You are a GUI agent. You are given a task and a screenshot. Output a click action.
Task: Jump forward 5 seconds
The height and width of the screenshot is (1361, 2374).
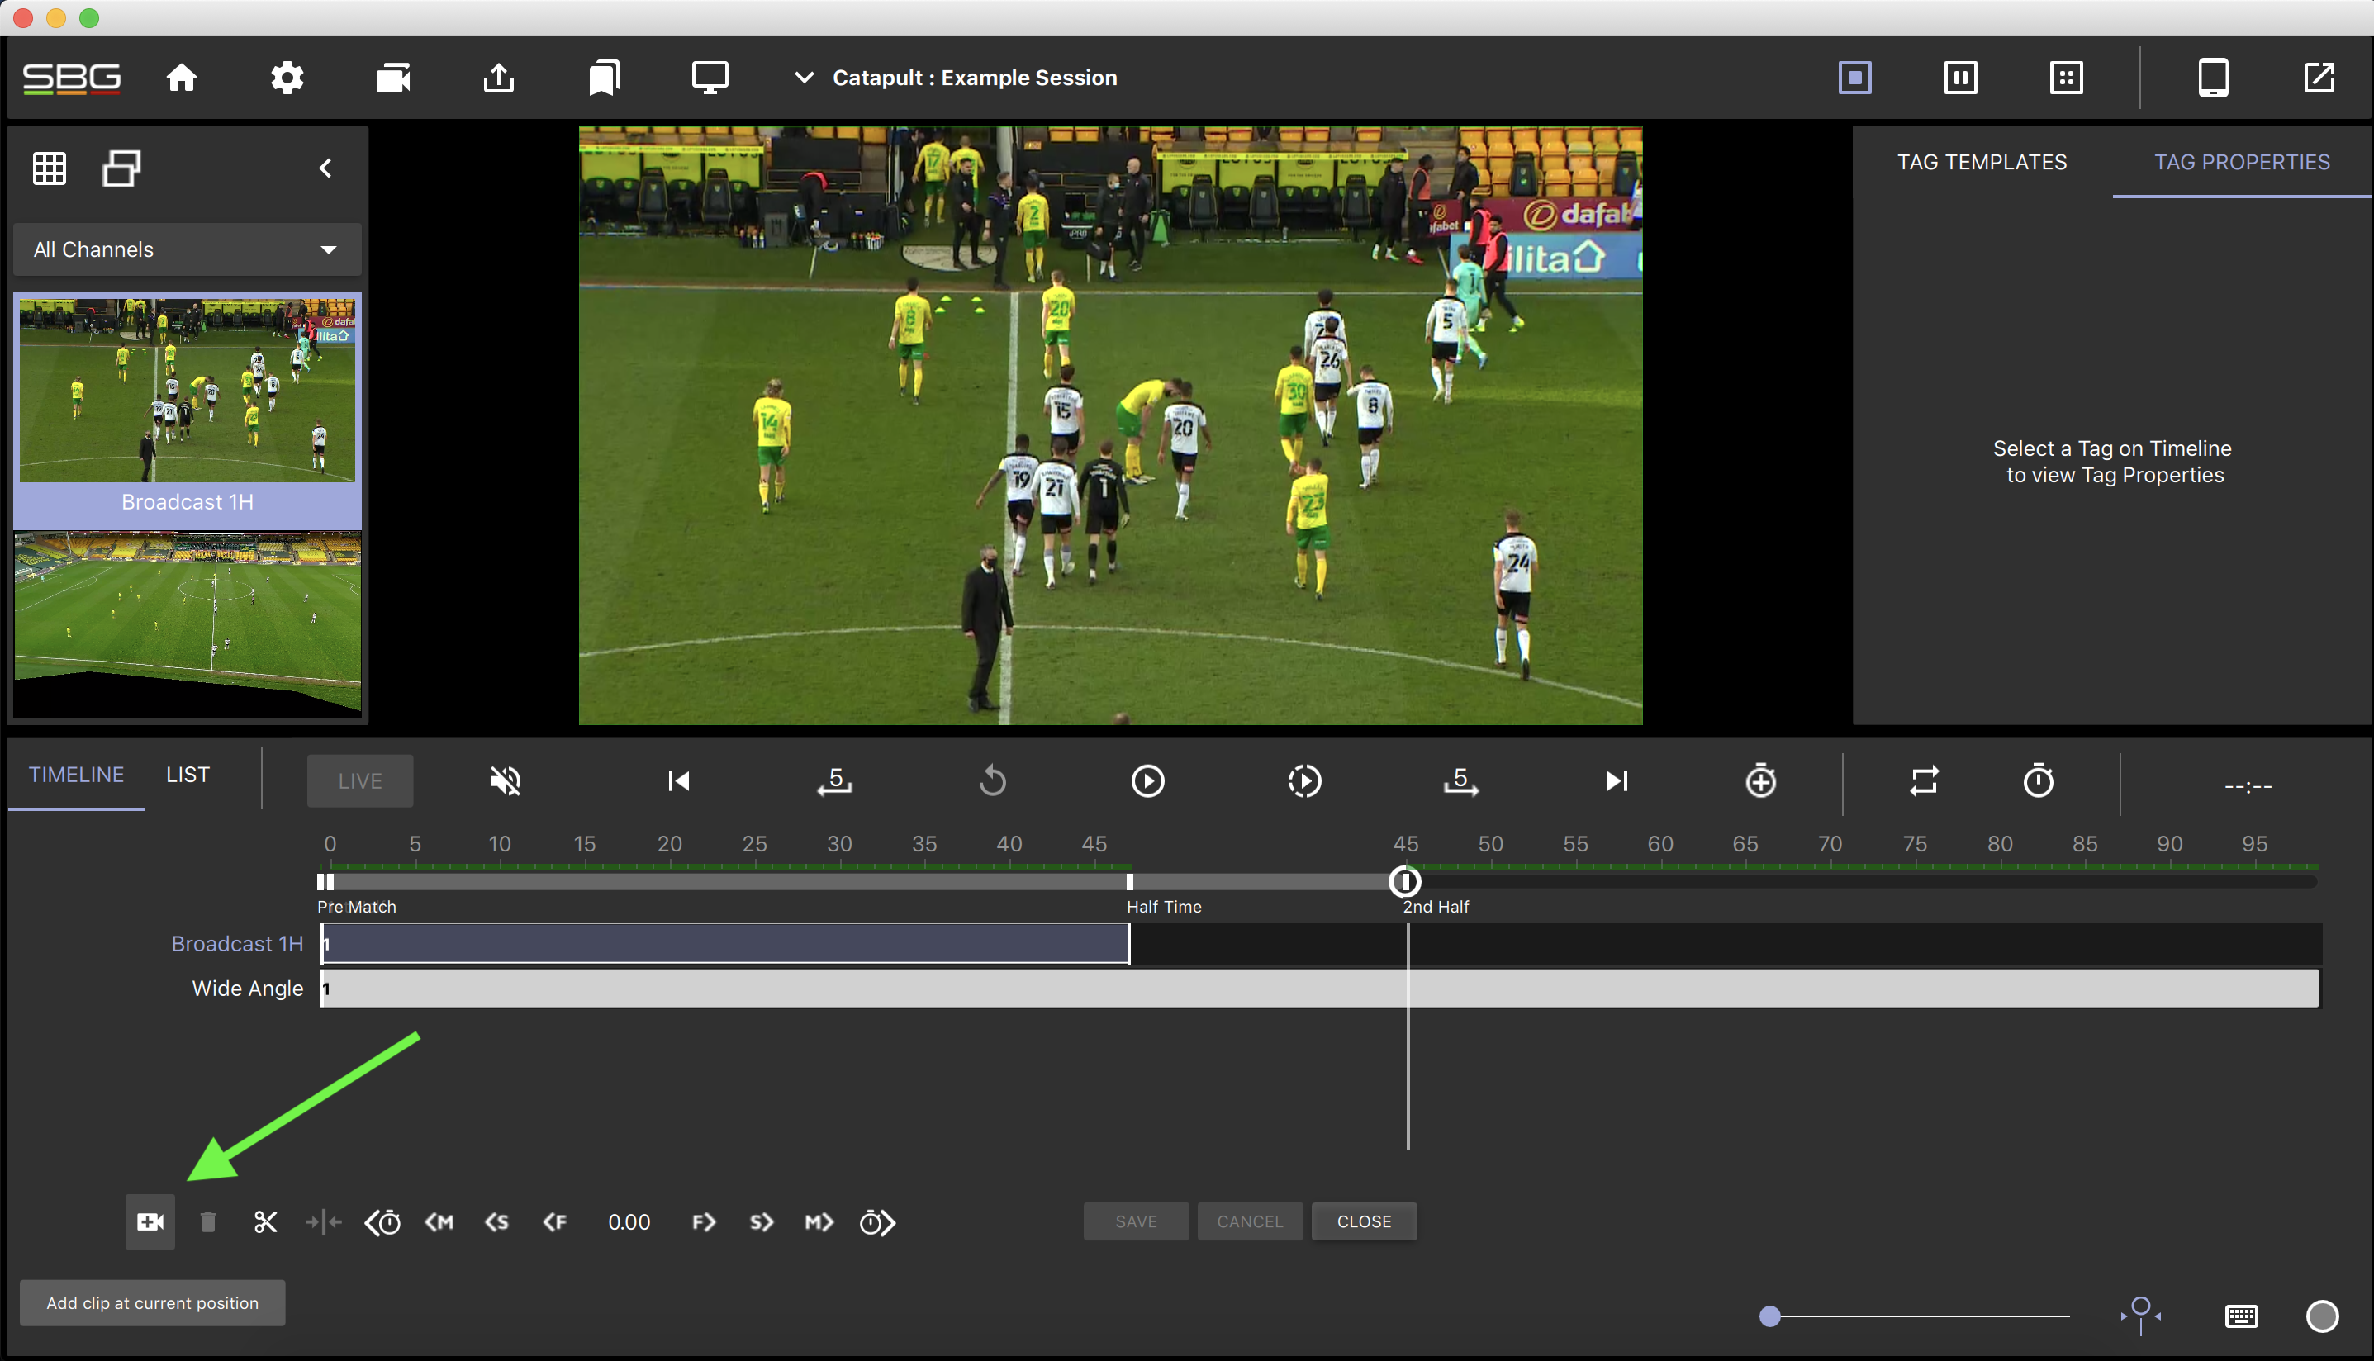pyautogui.click(x=1460, y=780)
